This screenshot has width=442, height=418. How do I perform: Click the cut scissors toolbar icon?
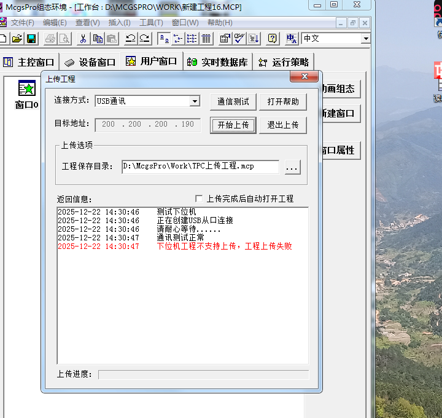click(83, 39)
